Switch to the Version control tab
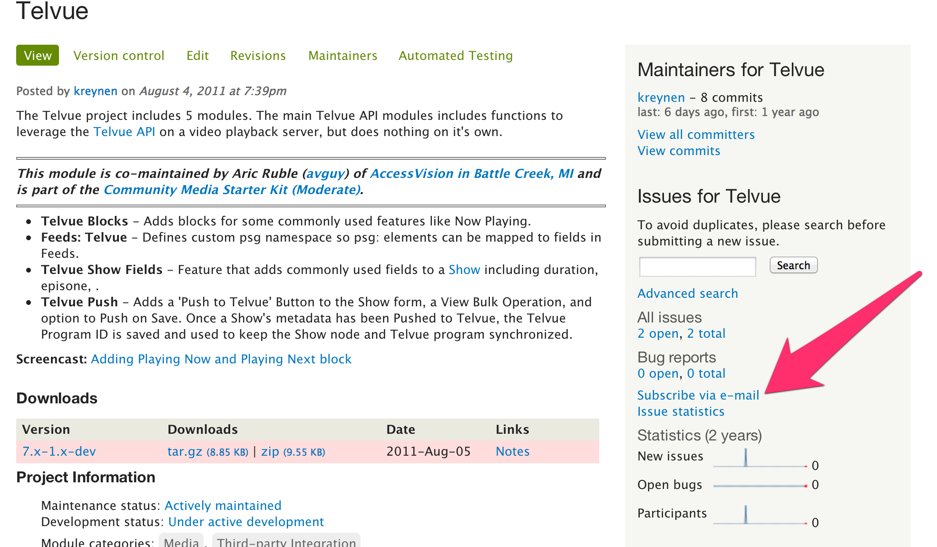 [x=118, y=56]
